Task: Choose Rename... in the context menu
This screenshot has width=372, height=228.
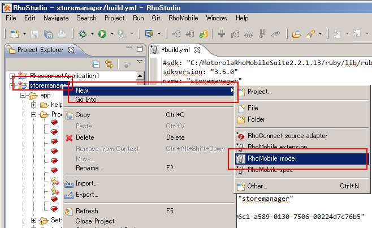Action: pyautogui.click(x=149, y=168)
